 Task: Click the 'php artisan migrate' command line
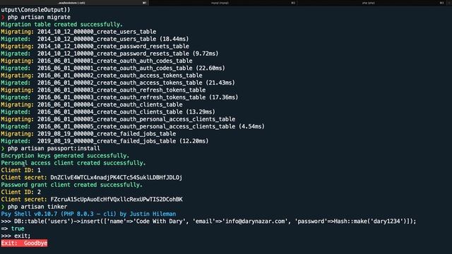pyautogui.click(x=36, y=17)
